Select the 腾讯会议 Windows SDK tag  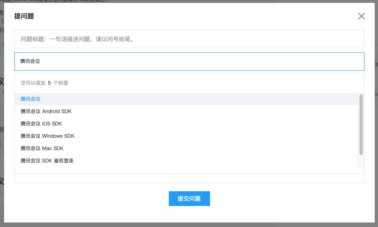[x=186, y=136]
